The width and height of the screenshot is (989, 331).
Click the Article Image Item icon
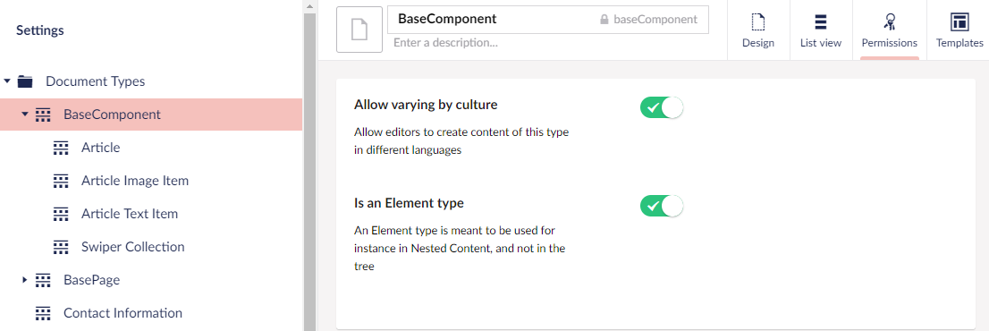click(x=61, y=181)
